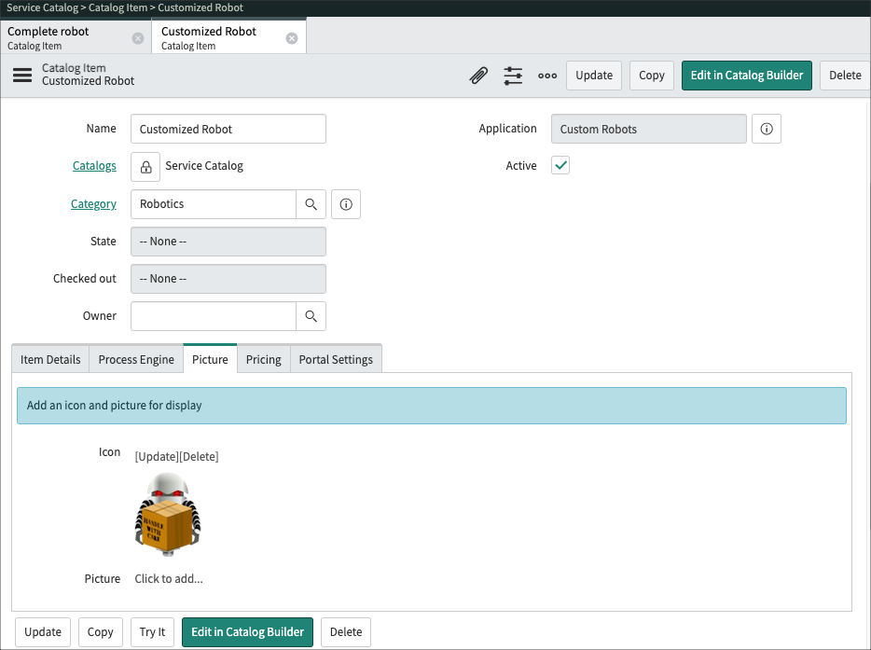Select the Portal Settings tab
871x650 pixels.
[335, 358]
